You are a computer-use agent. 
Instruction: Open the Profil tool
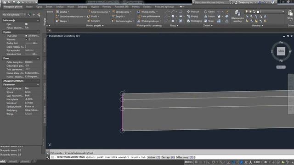[x=93, y=16]
